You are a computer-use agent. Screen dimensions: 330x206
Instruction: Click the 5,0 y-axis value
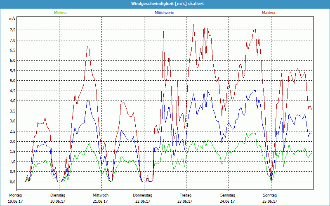[13, 81]
